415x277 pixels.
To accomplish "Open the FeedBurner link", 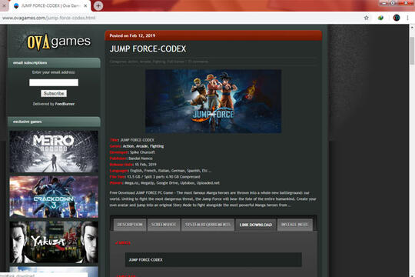I will (65, 104).
